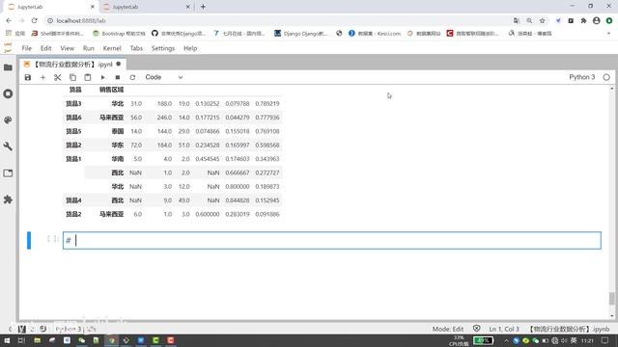Open the Kesci.com bookmark
618x347 pixels.
375,34
